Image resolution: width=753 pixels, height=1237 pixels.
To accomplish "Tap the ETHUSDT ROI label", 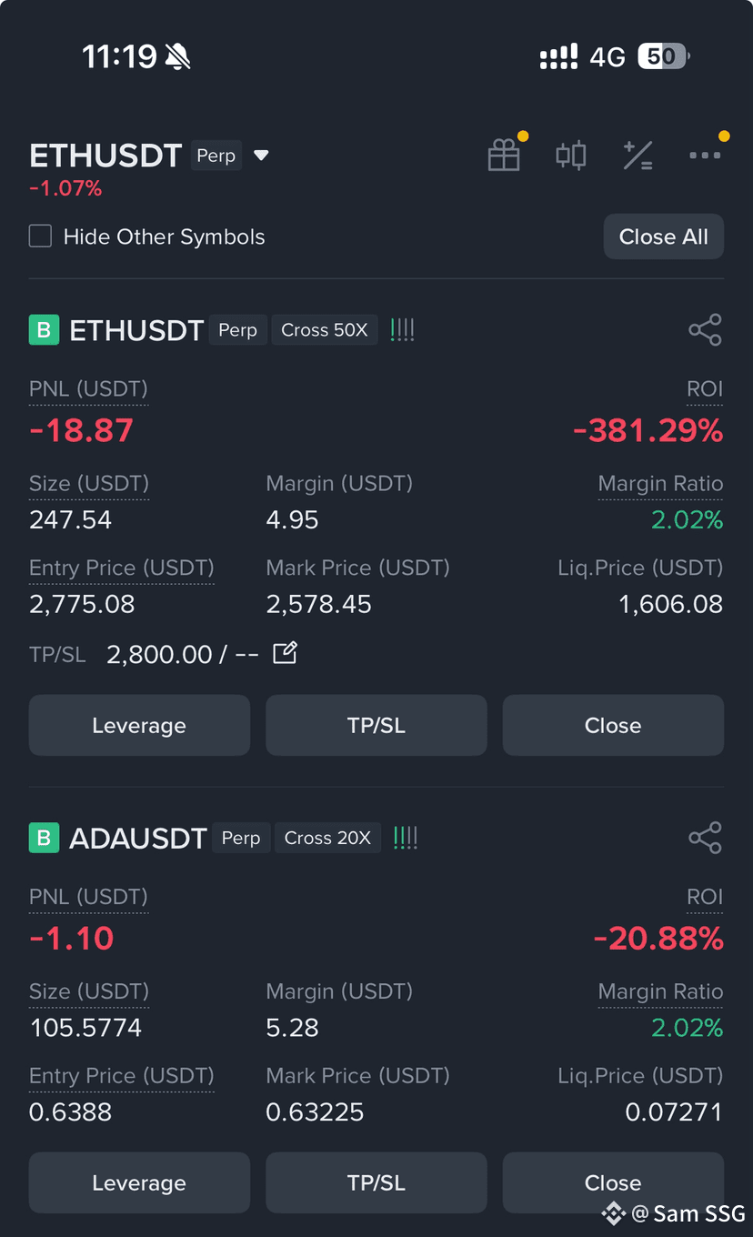I will pyautogui.click(x=705, y=389).
